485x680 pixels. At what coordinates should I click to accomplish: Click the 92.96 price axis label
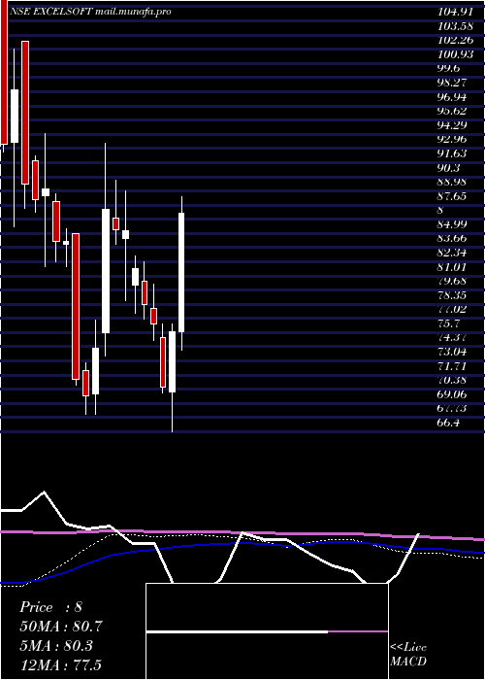click(452, 139)
